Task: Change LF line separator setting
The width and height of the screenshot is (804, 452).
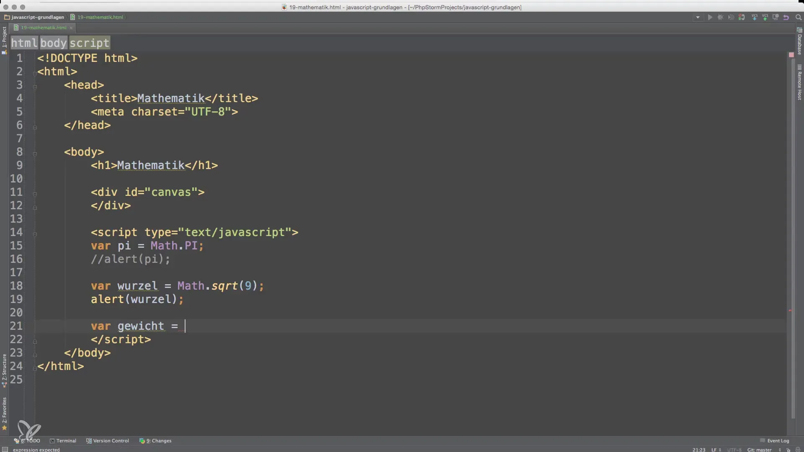Action: coord(716,450)
